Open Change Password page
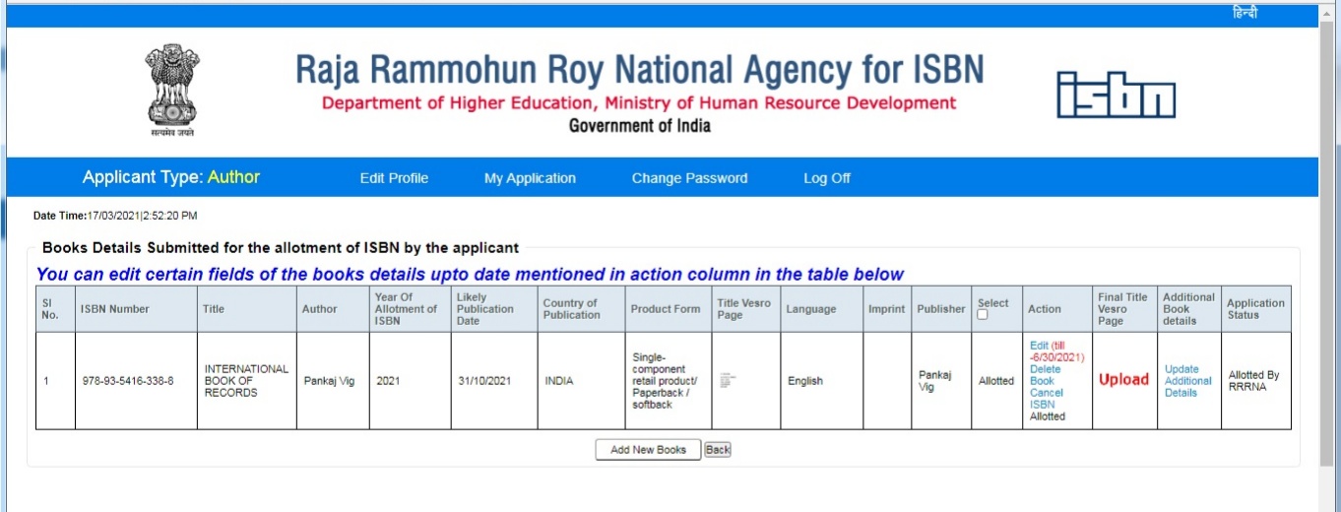Image resolution: width=1341 pixels, height=512 pixels. point(689,178)
